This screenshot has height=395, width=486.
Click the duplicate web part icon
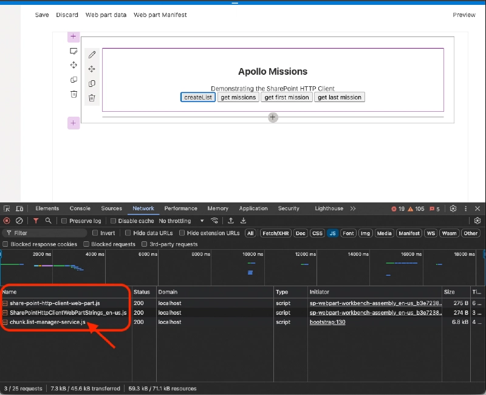(92, 83)
